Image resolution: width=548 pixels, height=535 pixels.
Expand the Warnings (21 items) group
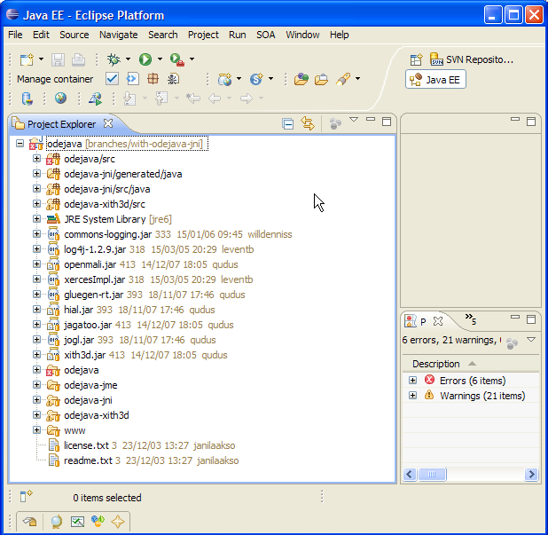412,396
